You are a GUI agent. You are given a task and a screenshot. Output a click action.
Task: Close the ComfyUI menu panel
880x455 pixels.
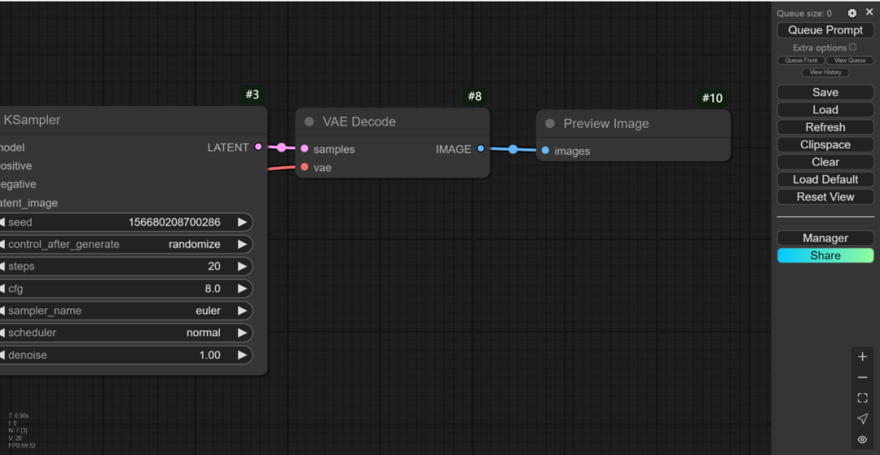[x=869, y=11]
